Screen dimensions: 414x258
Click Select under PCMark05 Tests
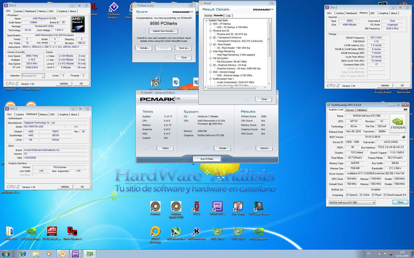tap(166, 148)
